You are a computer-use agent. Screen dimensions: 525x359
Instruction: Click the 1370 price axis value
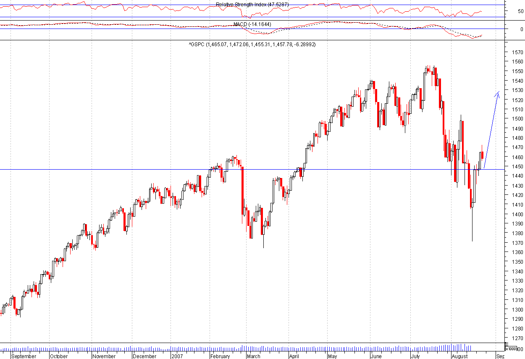517,243
